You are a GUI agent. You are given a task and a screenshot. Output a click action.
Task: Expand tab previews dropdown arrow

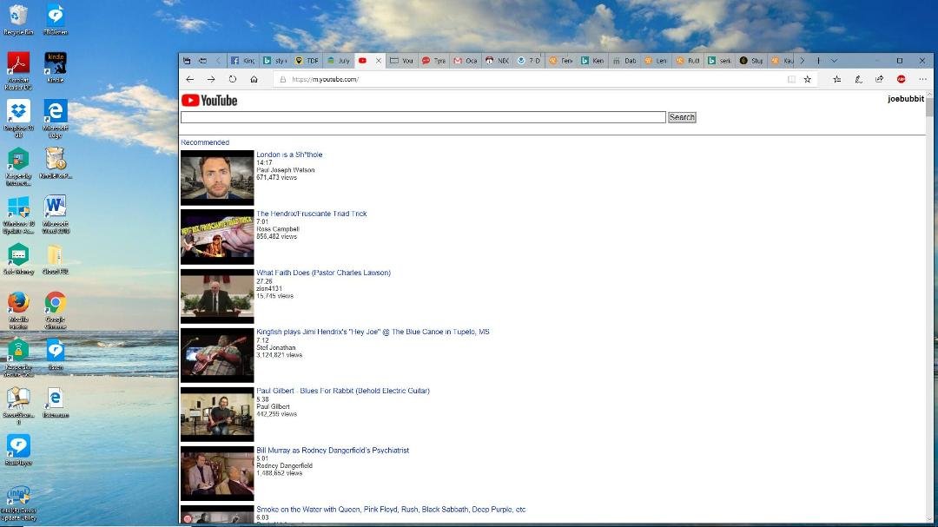[834, 61]
